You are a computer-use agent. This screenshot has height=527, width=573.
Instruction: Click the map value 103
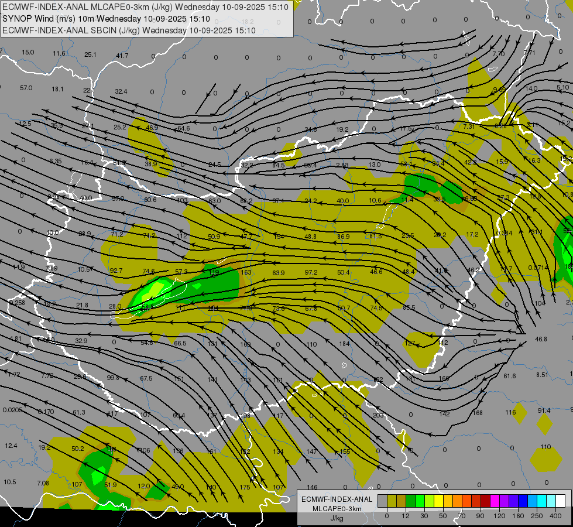(x=182, y=200)
